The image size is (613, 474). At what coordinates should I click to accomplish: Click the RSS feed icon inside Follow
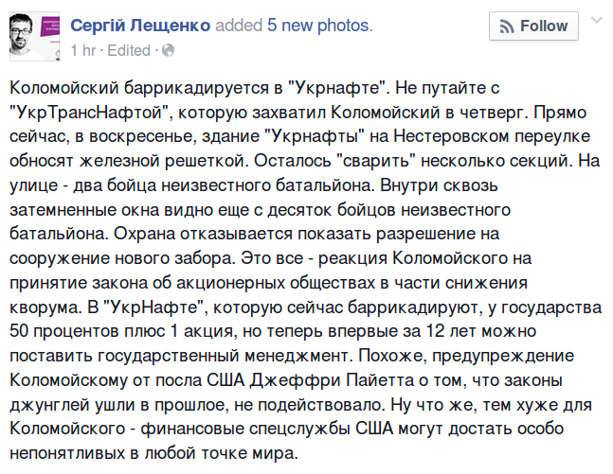coord(507,26)
